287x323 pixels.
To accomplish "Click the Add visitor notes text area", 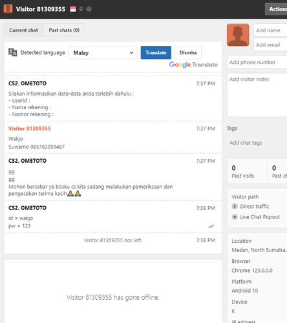I will 257,95.
